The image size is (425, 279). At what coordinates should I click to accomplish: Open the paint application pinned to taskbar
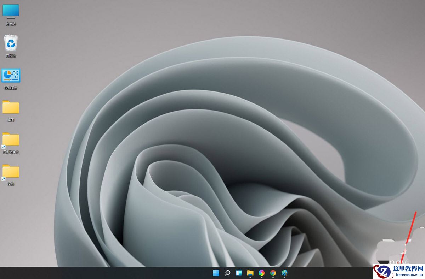(284, 273)
